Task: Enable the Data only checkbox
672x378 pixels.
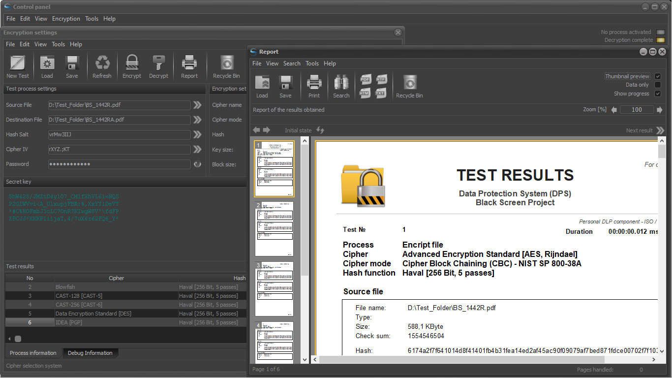Action: 658,85
